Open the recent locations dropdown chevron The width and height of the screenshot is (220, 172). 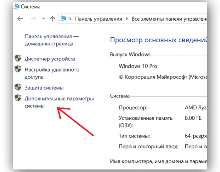43,18
